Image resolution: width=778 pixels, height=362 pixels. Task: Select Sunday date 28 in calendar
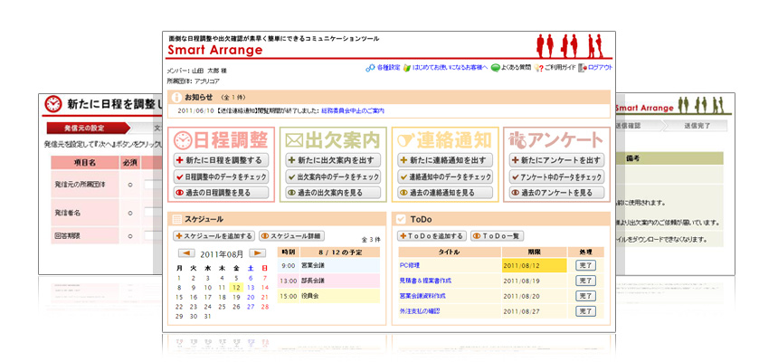(x=264, y=307)
